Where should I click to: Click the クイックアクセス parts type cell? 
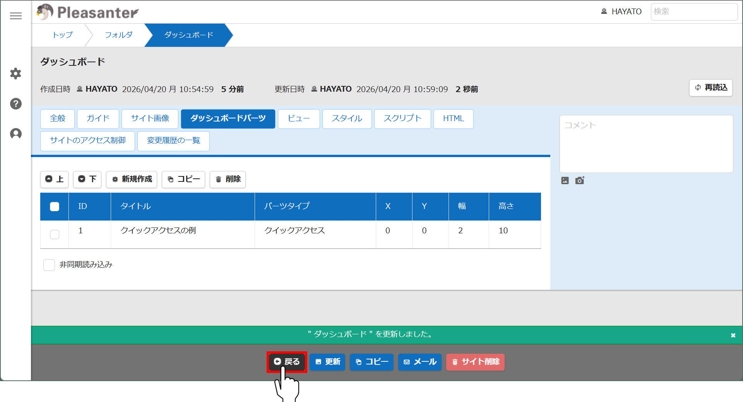[315, 234]
